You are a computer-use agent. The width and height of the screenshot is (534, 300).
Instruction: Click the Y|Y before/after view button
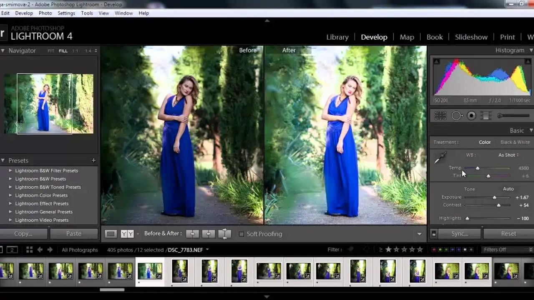pos(127,234)
